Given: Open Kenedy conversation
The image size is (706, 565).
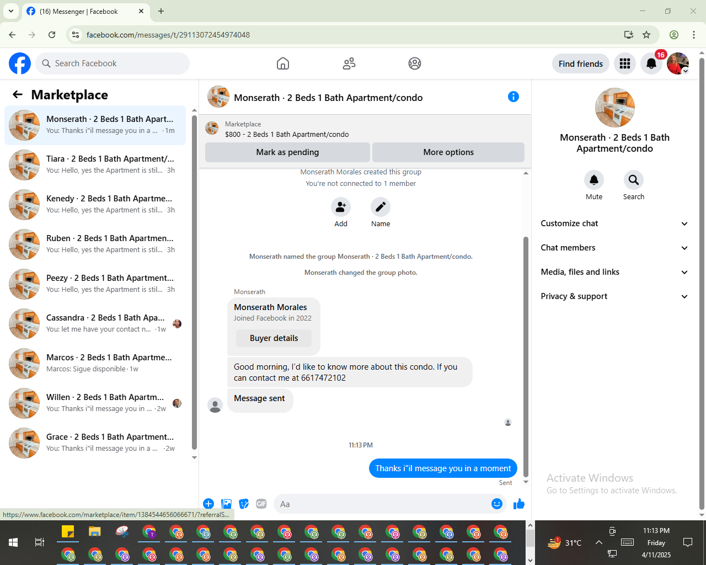Looking at the screenshot, I should pyautogui.click(x=95, y=205).
